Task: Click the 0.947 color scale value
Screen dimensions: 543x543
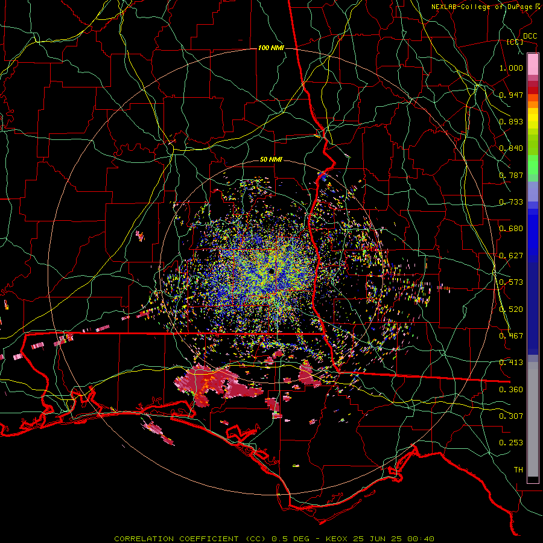Action: tap(511, 95)
